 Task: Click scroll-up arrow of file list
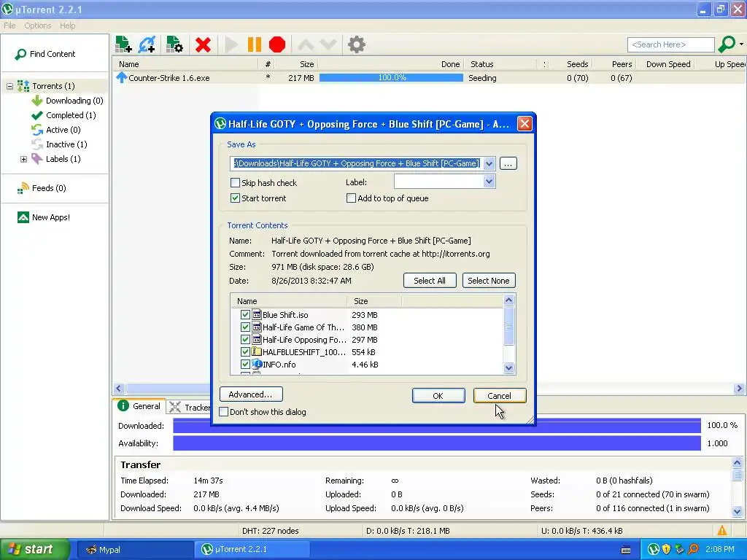[x=508, y=300]
